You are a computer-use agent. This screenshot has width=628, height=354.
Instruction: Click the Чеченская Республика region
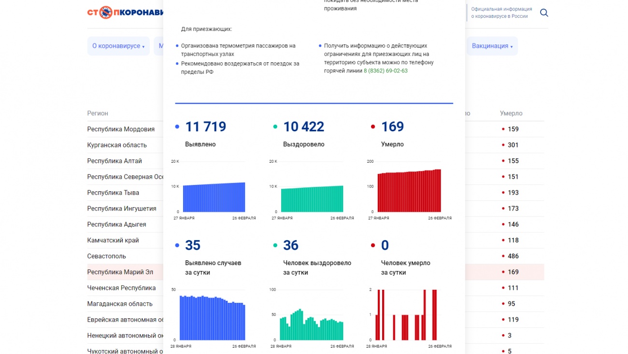point(121,288)
